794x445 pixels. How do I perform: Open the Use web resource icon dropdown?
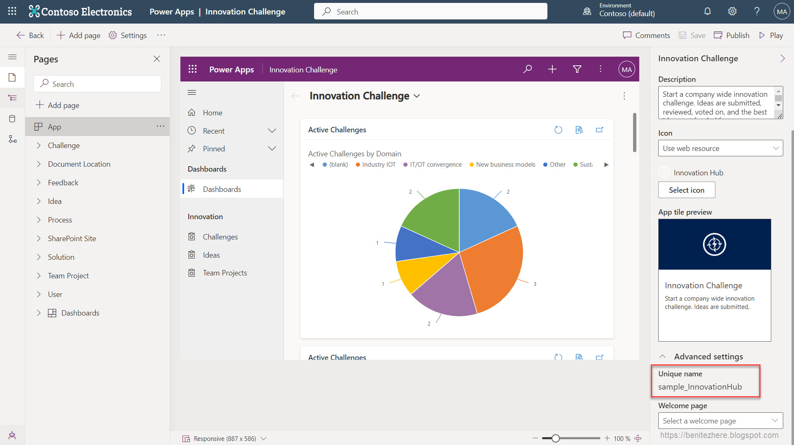pyautogui.click(x=720, y=148)
